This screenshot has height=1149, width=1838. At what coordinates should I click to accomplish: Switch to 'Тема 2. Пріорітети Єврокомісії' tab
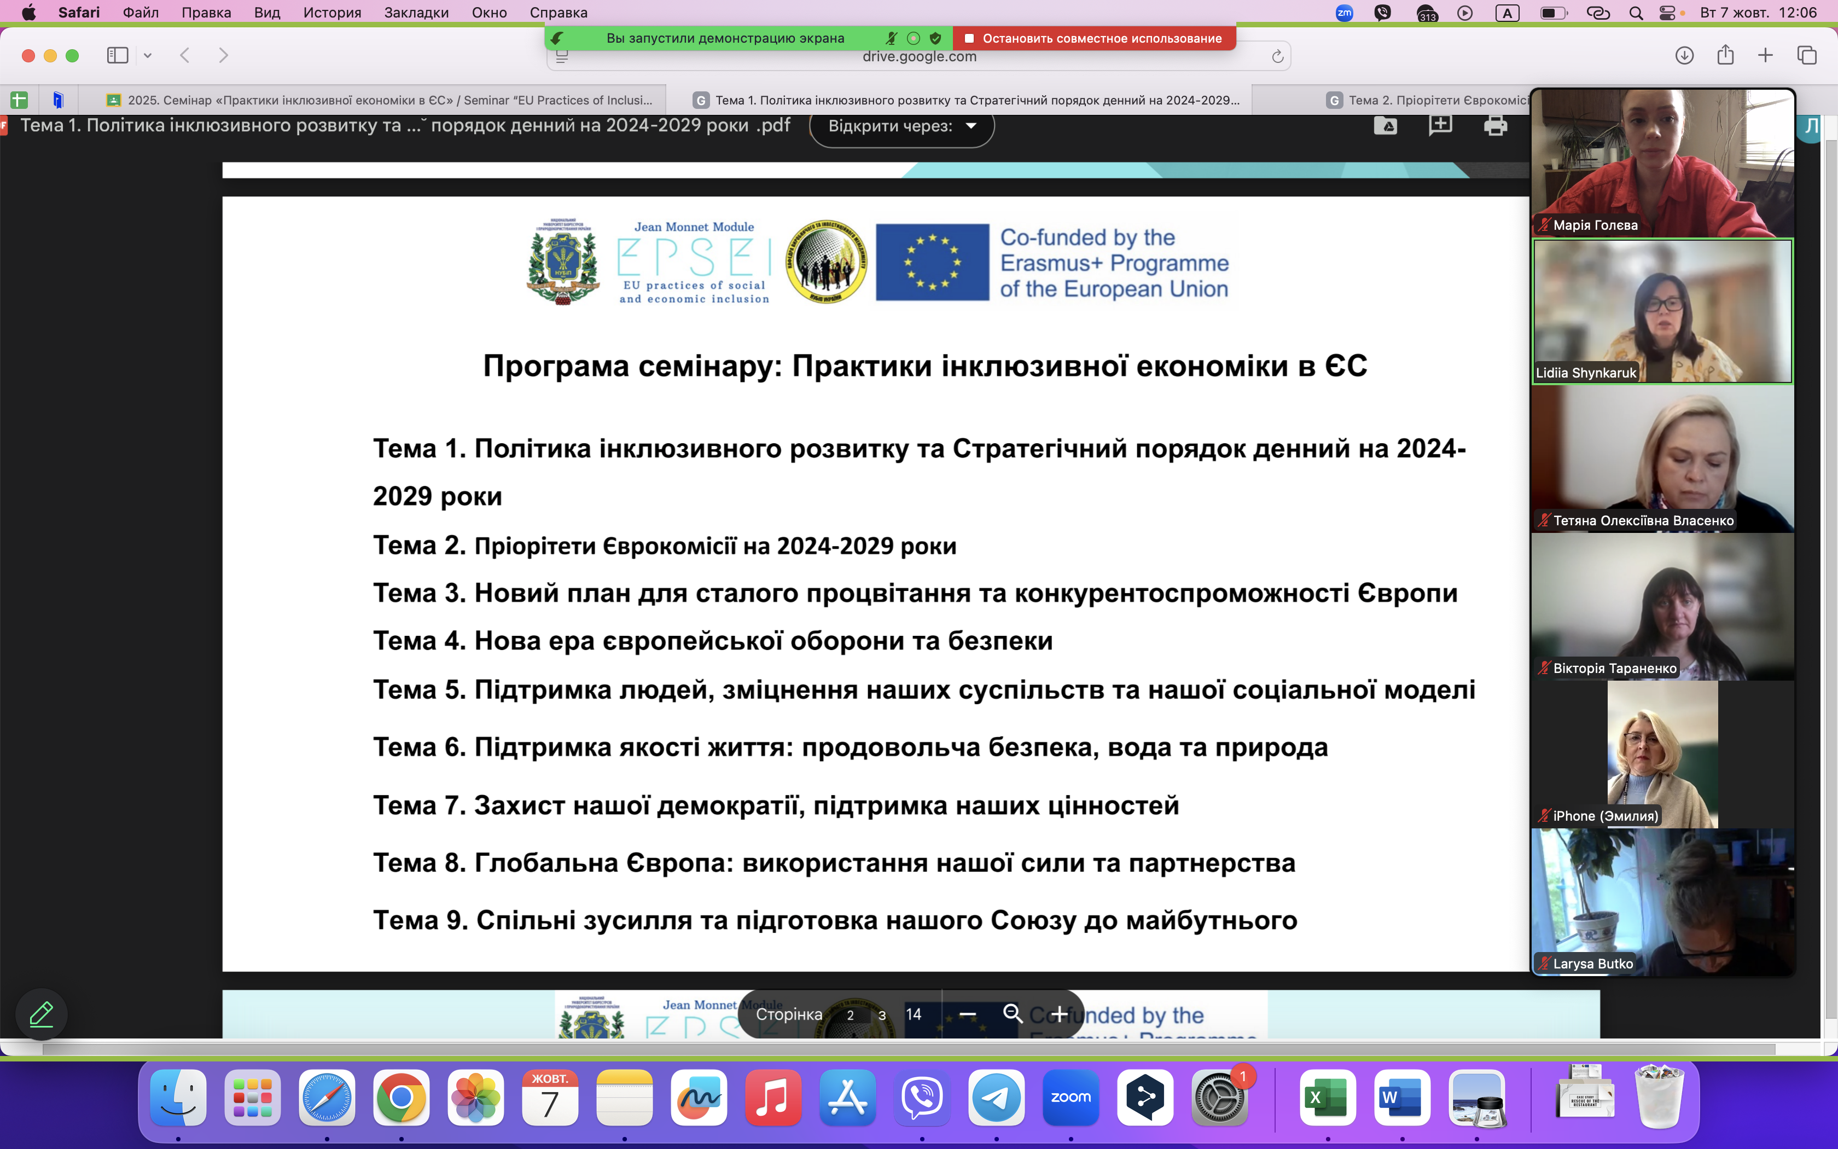(x=1428, y=100)
